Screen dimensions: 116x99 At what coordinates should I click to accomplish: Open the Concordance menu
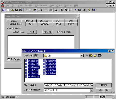[x=41, y=6]
